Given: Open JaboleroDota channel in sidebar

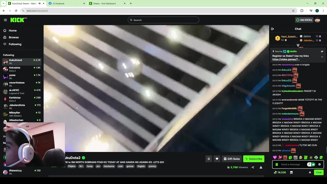Looking at the screenshot, I should [22, 107].
